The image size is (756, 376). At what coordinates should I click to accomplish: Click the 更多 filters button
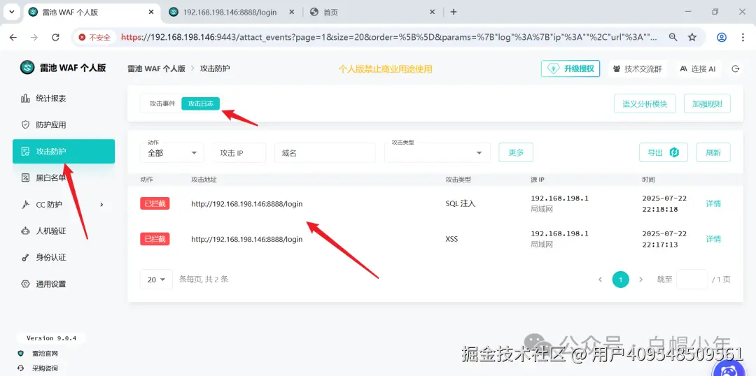(516, 152)
